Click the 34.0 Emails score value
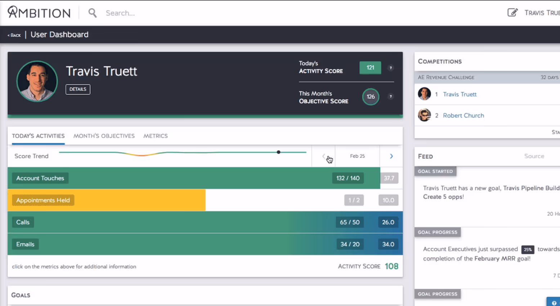560x306 pixels. pos(388,244)
